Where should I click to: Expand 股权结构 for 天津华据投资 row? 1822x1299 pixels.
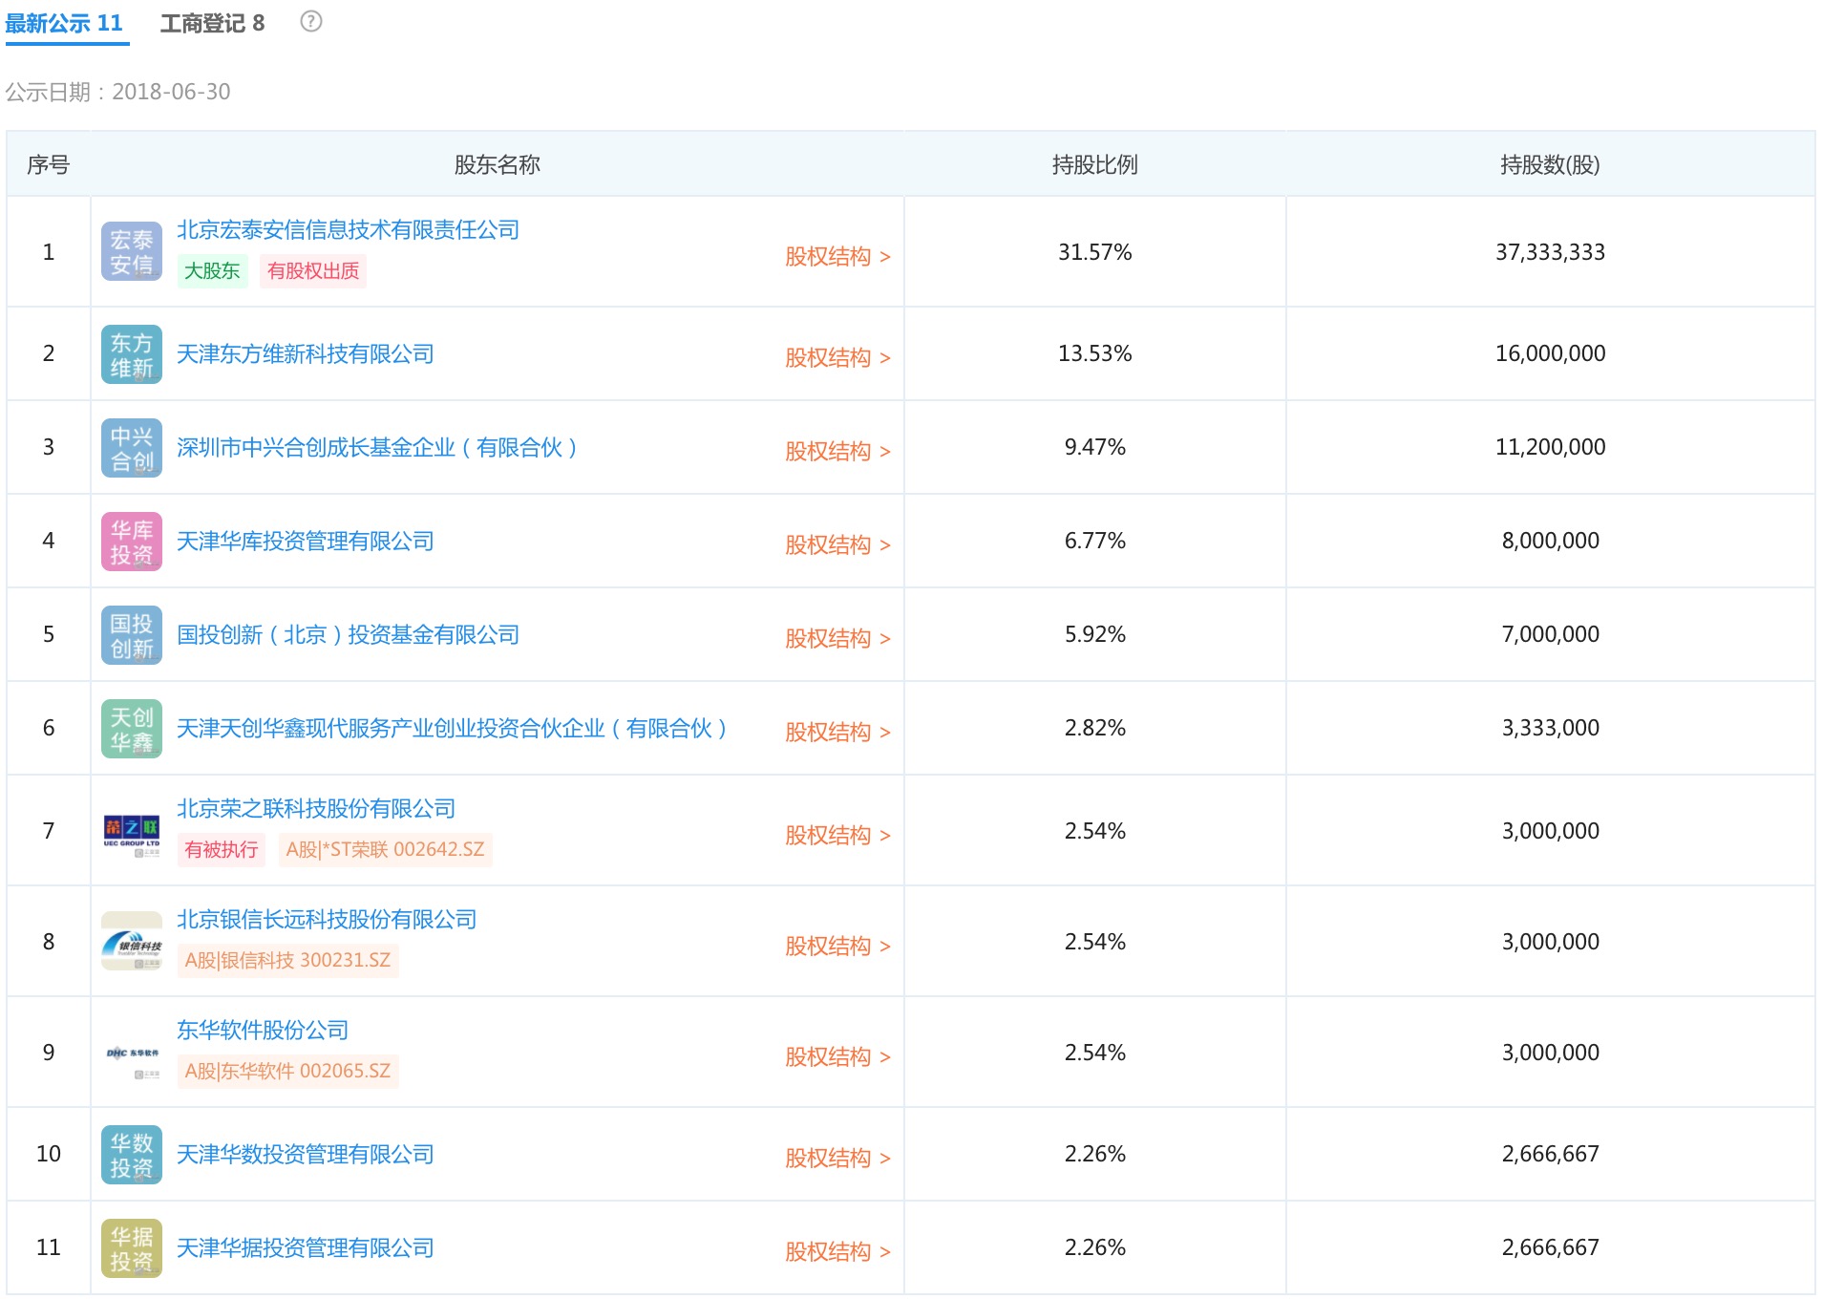click(x=837, y=1252)
